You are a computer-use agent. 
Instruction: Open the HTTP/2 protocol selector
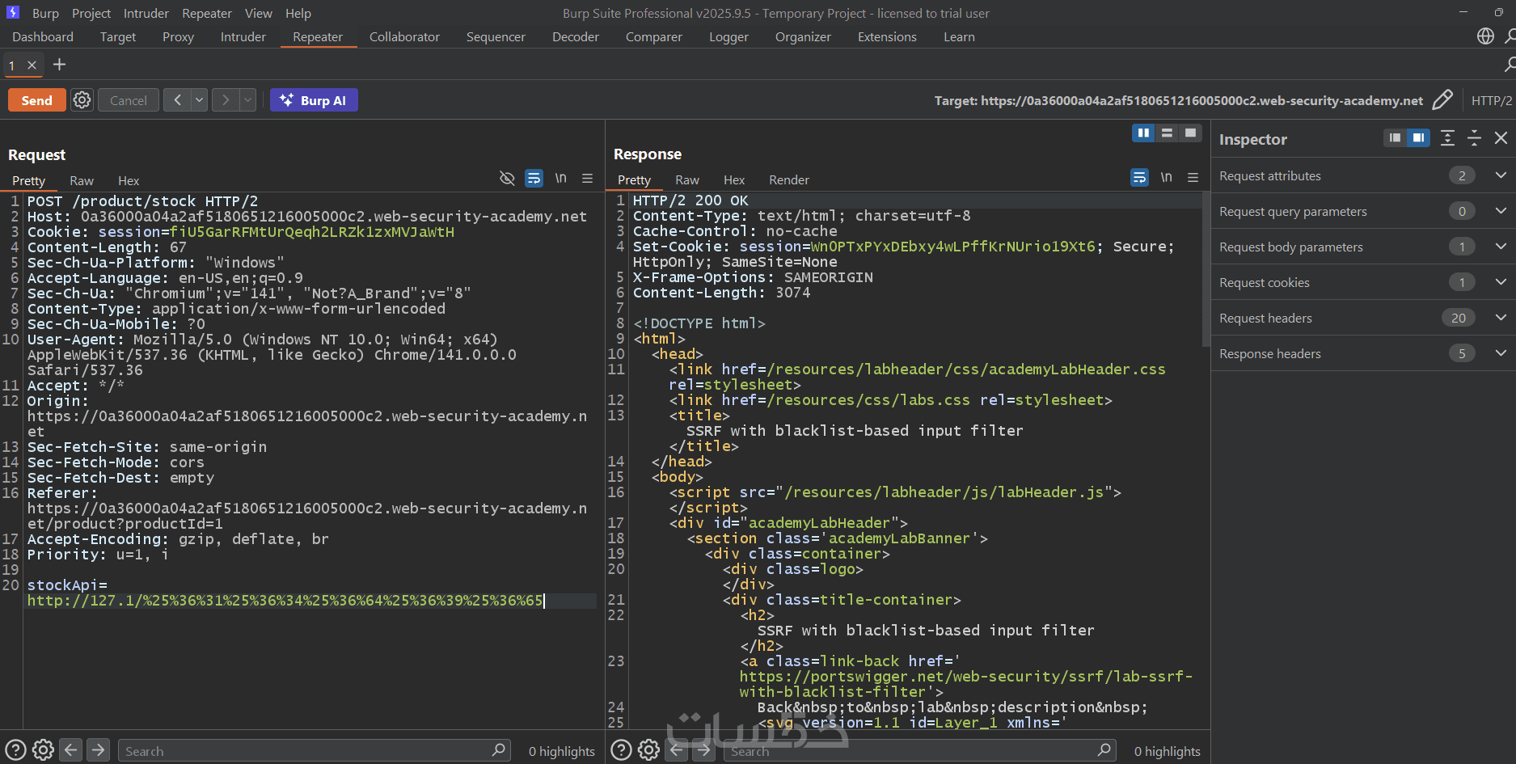point(1491,100)
